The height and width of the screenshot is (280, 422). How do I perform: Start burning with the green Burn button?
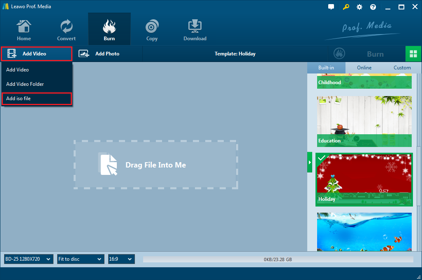point(366,54)
